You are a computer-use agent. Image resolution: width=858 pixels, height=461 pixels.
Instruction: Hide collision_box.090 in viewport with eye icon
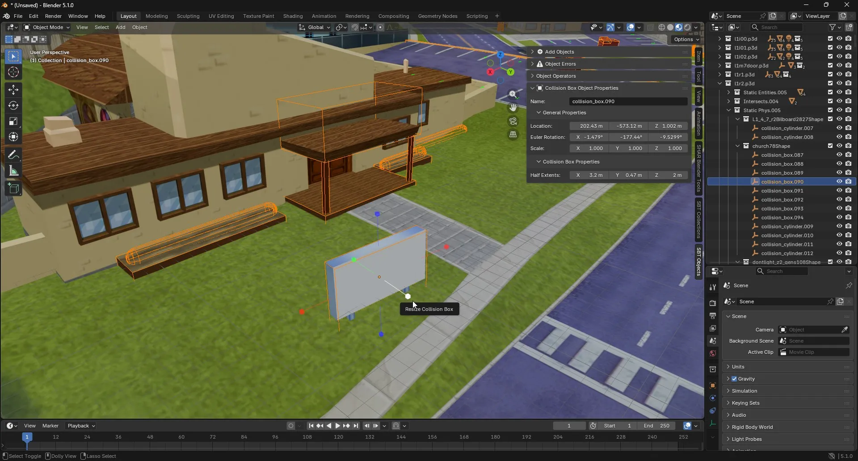839,182
